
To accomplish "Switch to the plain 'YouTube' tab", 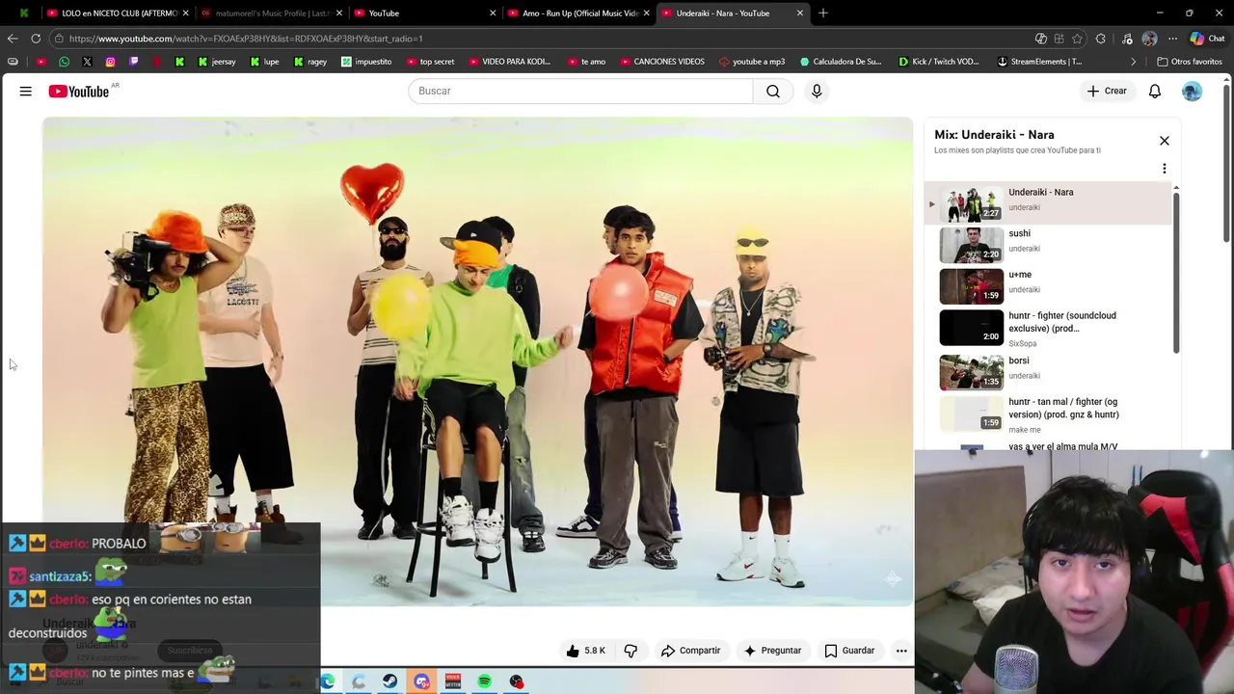I will click(424, 13).
